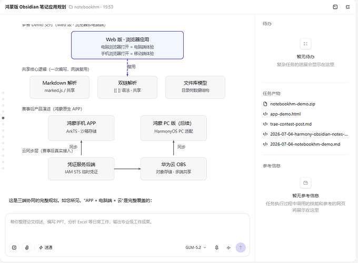This screenshot has height=263, width=358.
Task: Click the 赛事后产品演进 group label
Action: (x=52, y=109)
